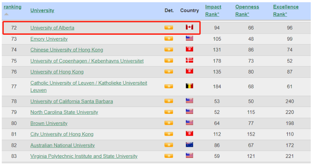Viewport: 313px width, 166px height.
Task: Open details icon for University of Copenhagen
Action: click(169, 61)
